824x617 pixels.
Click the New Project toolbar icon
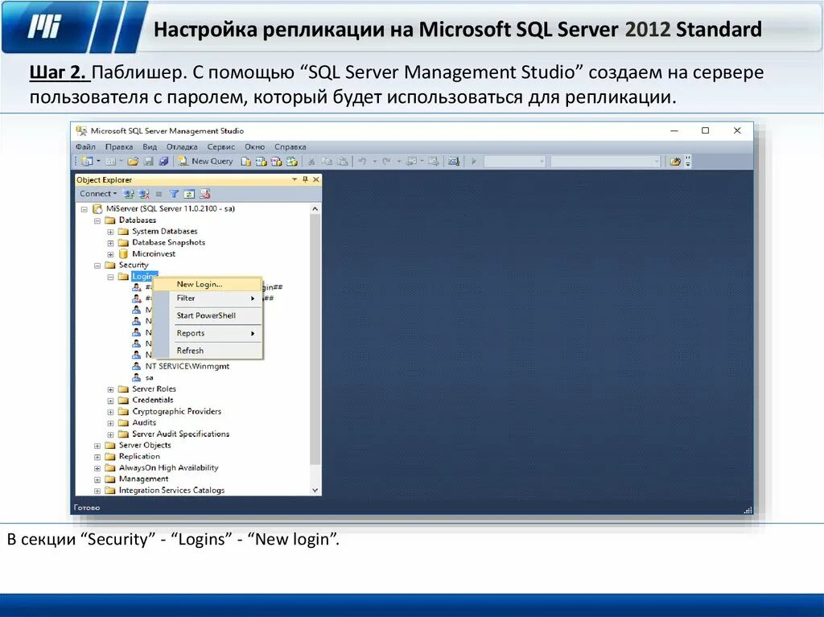[x=87, y=162]
